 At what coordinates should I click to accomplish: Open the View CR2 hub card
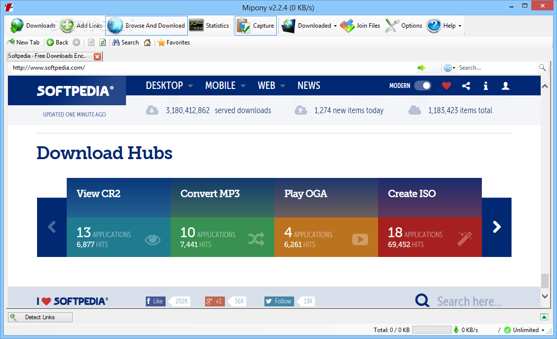coord(119,217)
